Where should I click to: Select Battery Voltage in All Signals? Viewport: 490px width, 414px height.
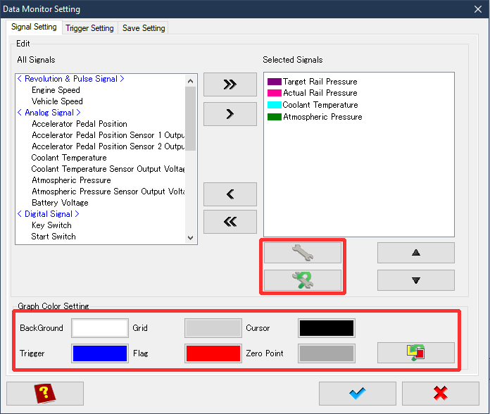coord(60,203)
